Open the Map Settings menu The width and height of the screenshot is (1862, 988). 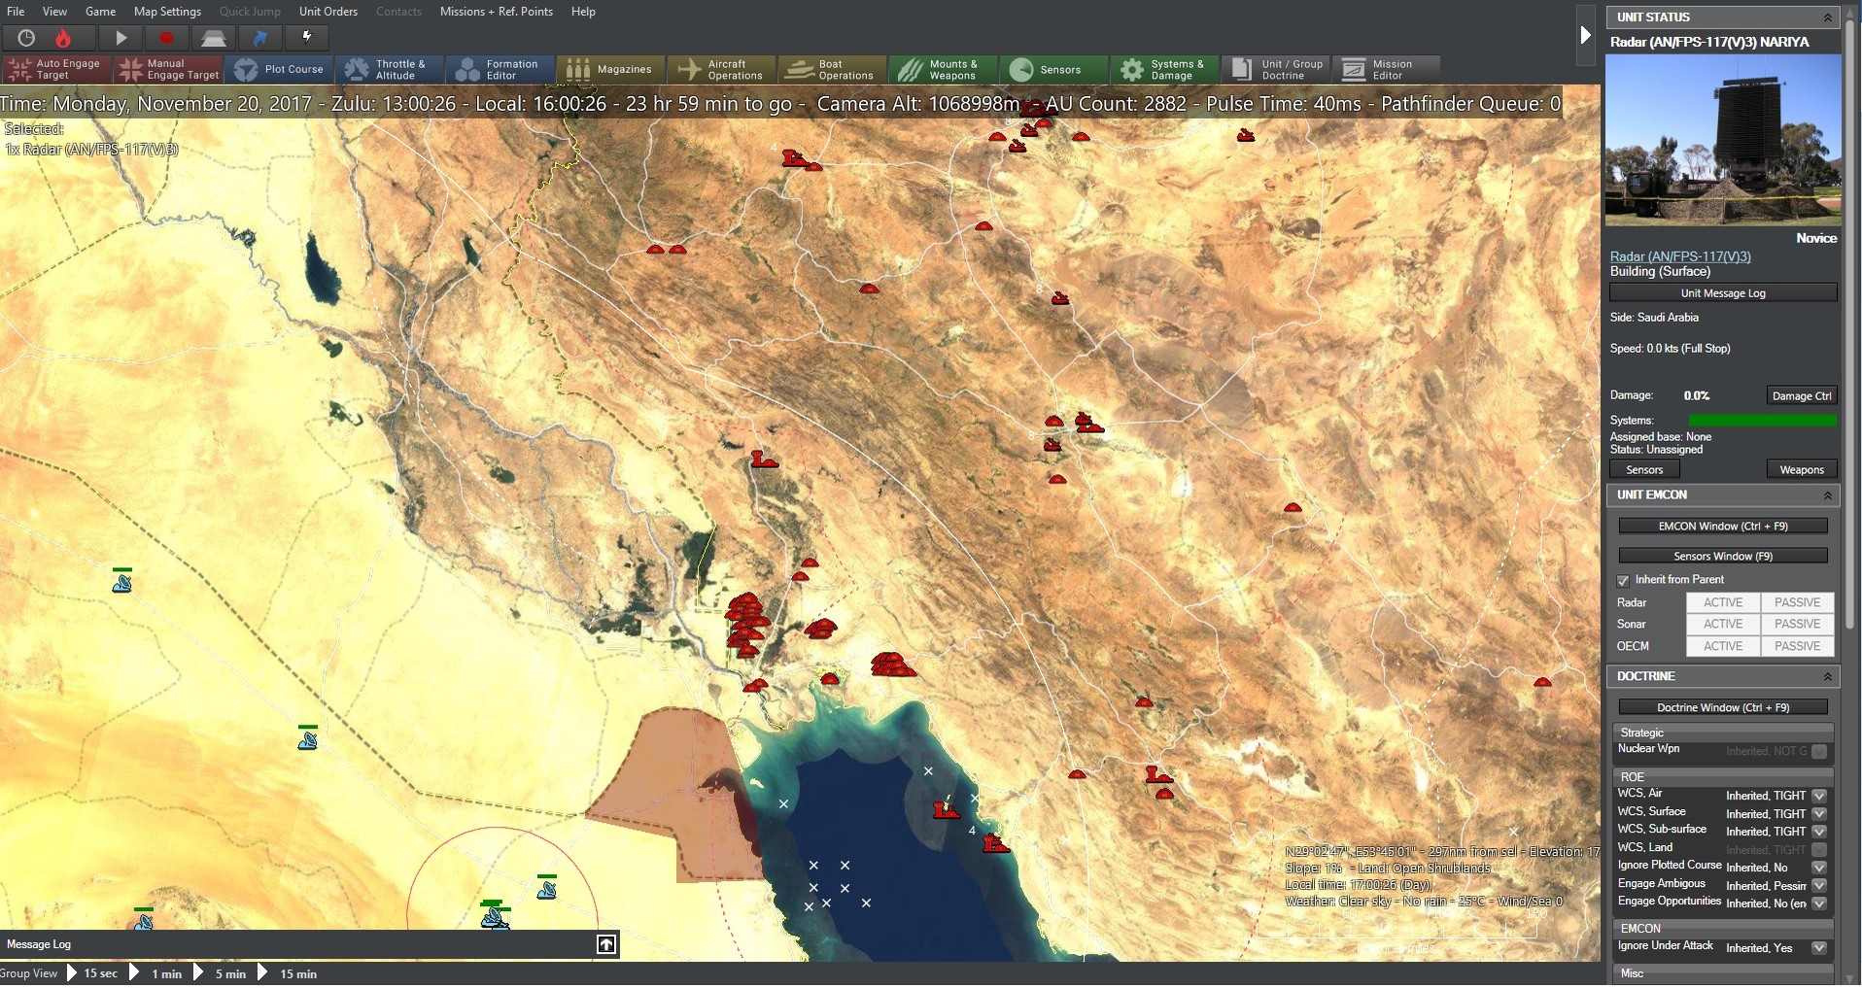[166, 12]
